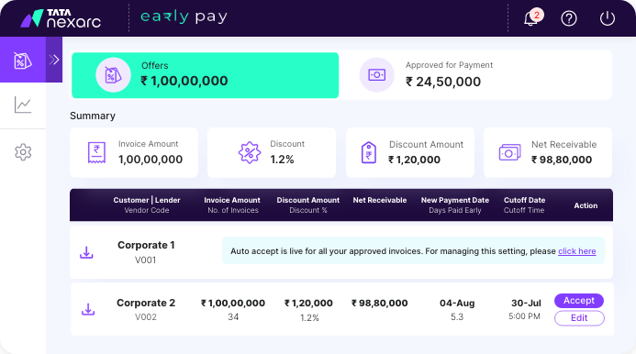Accept the Corporate 2 offer
This screenshot has width=636, height=354.
coord(579,301)
